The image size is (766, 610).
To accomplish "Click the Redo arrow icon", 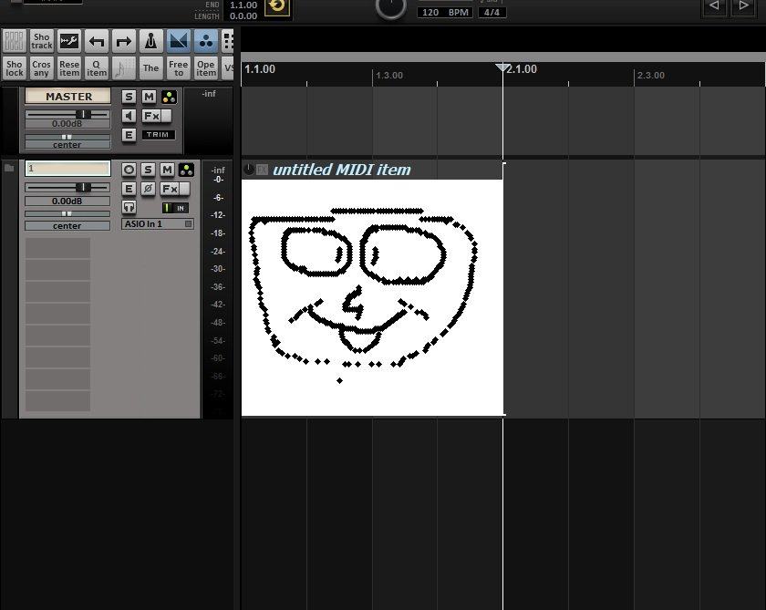I will tap(124, 41).
